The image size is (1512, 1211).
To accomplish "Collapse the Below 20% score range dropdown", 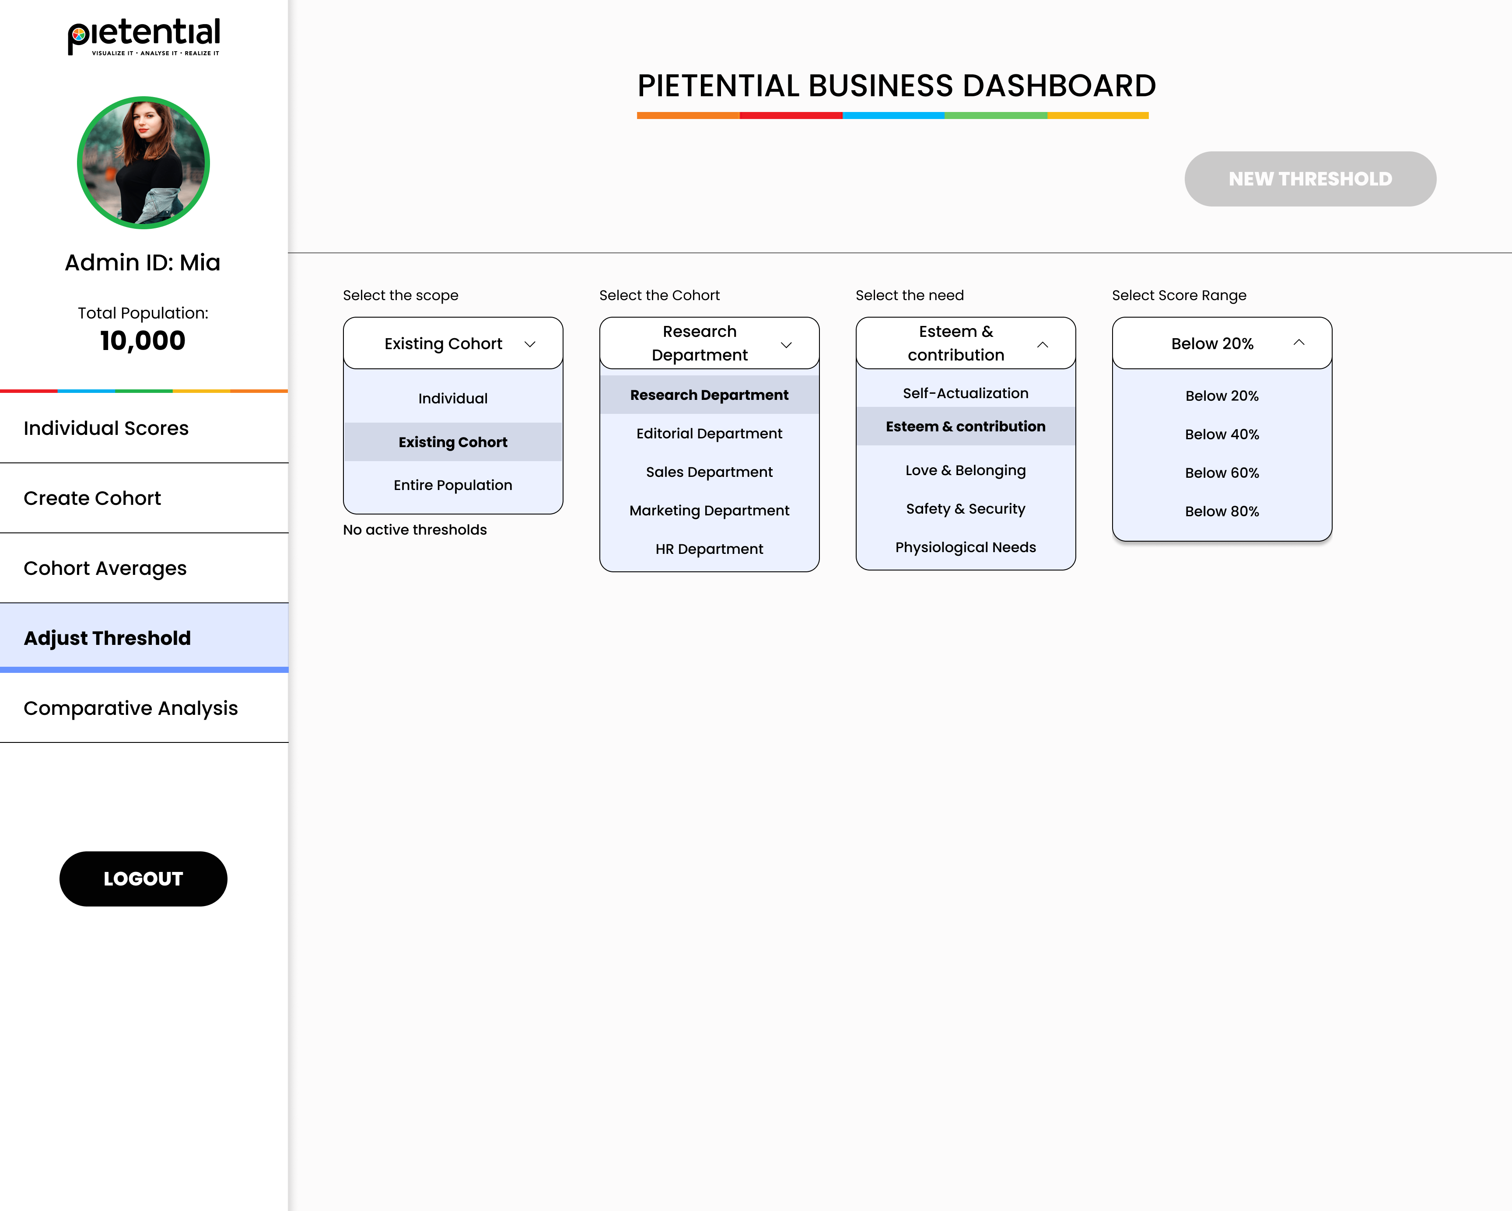I will pos(1221,343).
